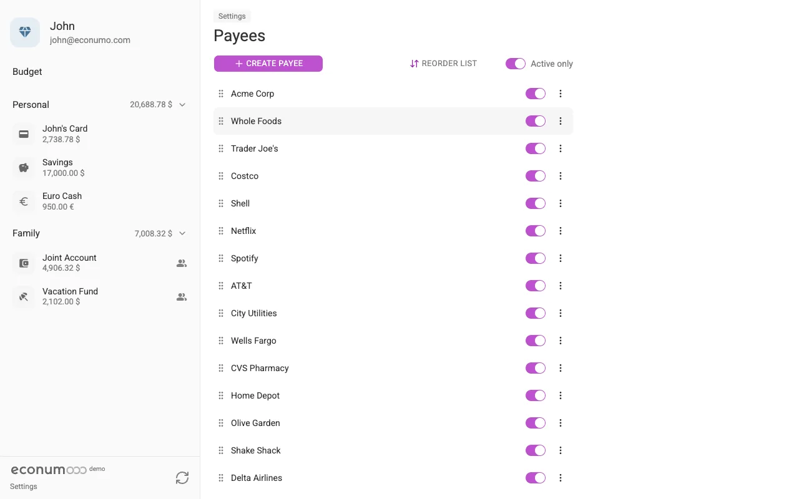Viewport: 799px width, 499px height.
Task: Click drag handle beside Costco
Action: tap(221, 176)
